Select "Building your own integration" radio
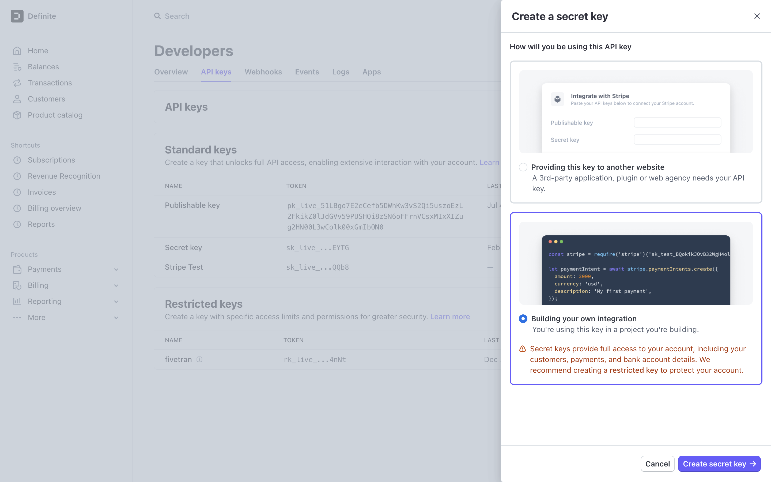Image resolution: width=771 pixels, height=482 pixels. coord(523,318)
